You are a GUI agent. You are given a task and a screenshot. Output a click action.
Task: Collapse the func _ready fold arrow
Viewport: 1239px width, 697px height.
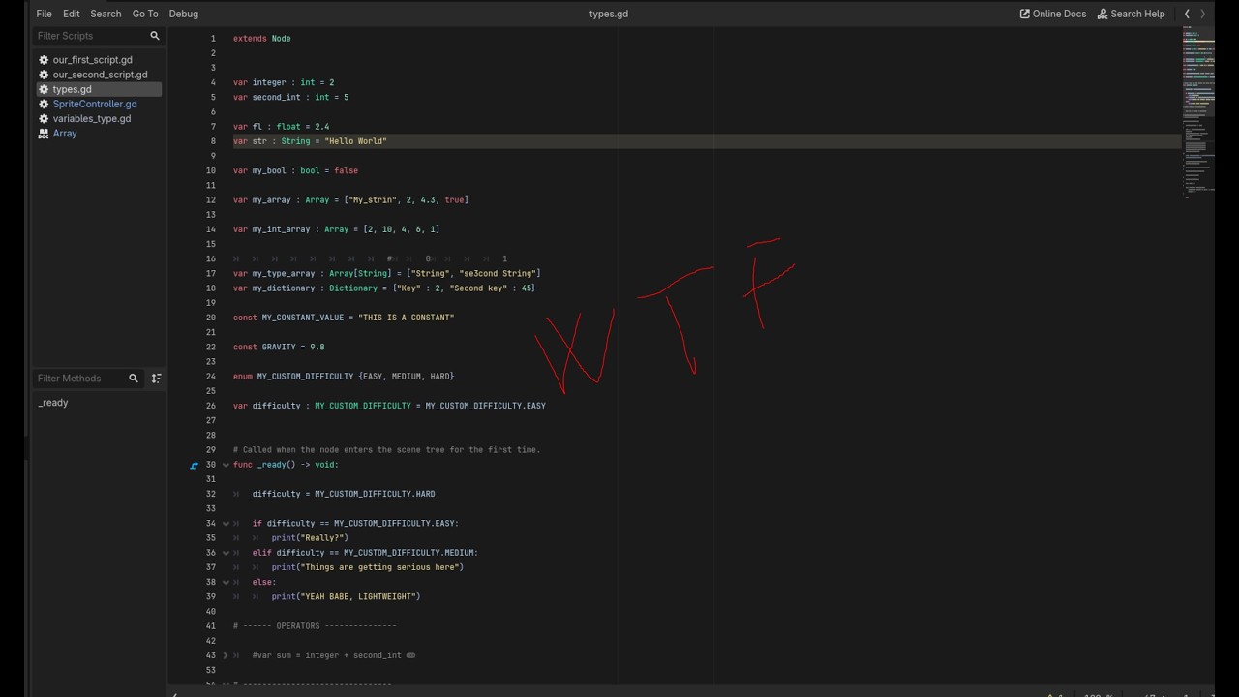pos(226,465)
